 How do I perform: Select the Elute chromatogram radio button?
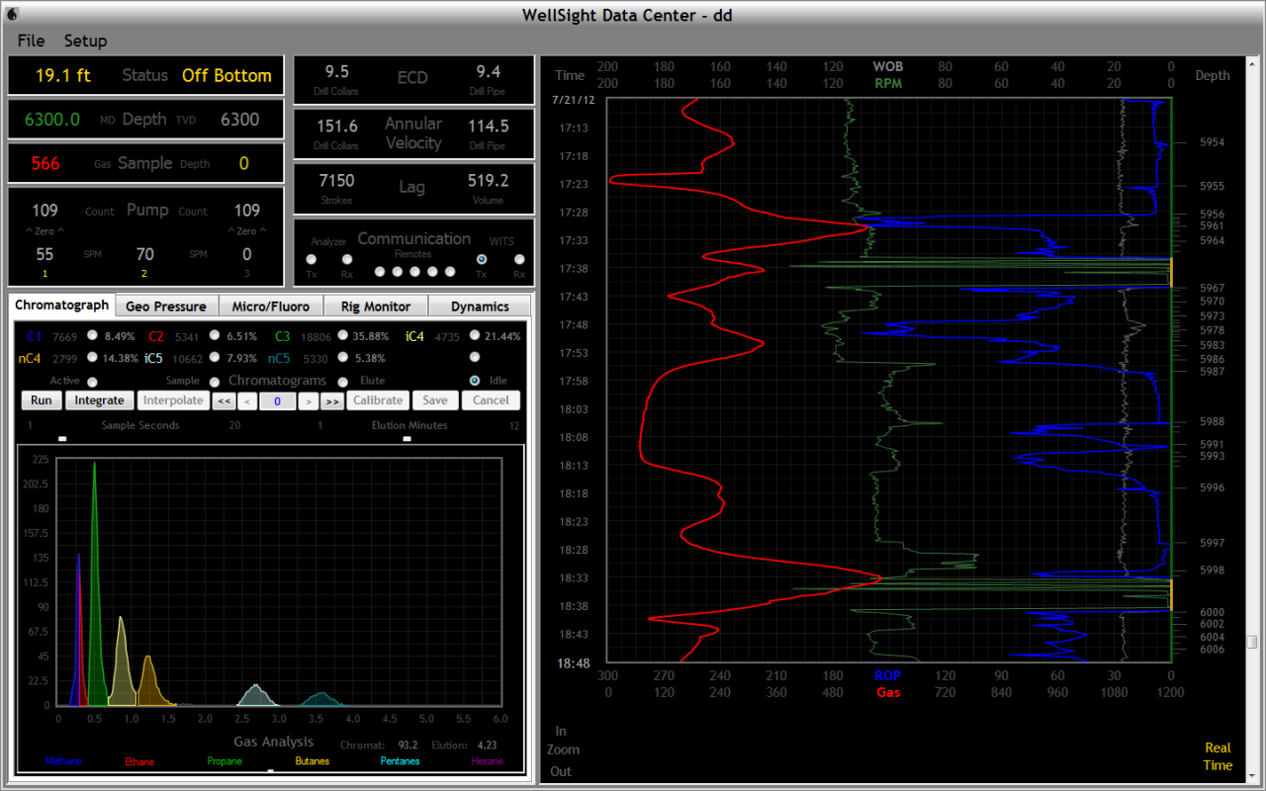pos(343,382)
